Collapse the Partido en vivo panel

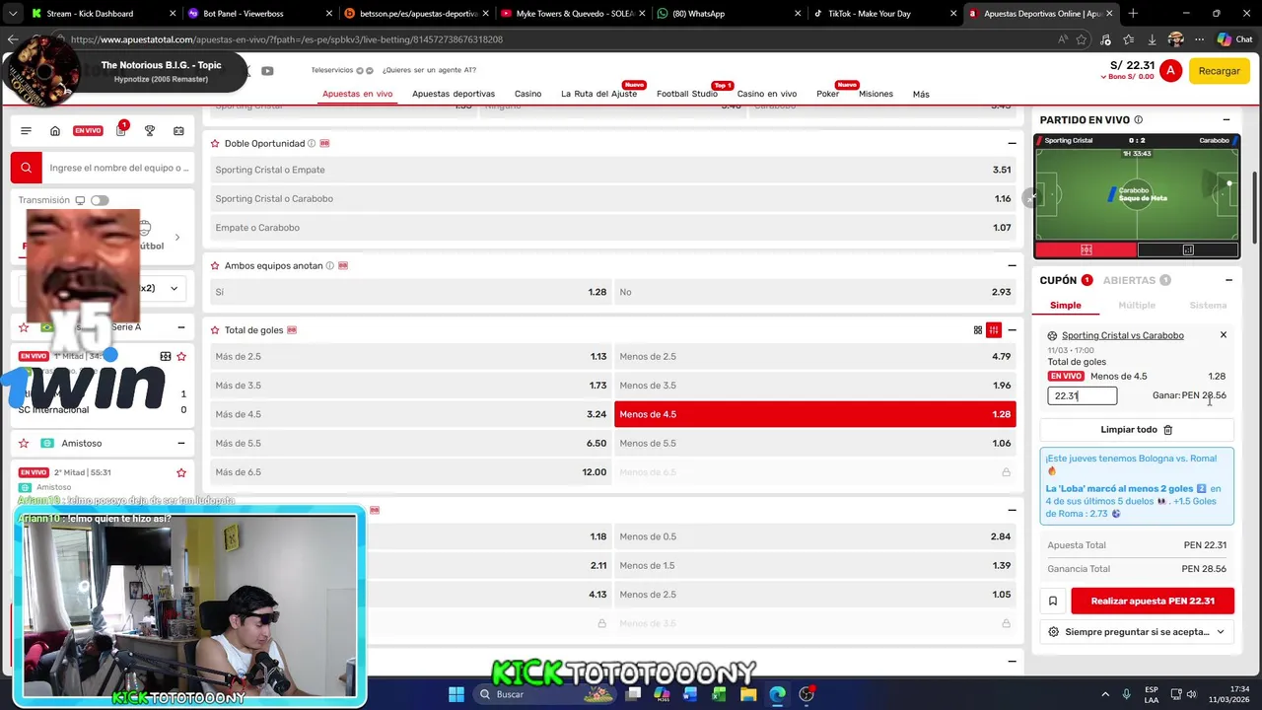pos(1227,119)
